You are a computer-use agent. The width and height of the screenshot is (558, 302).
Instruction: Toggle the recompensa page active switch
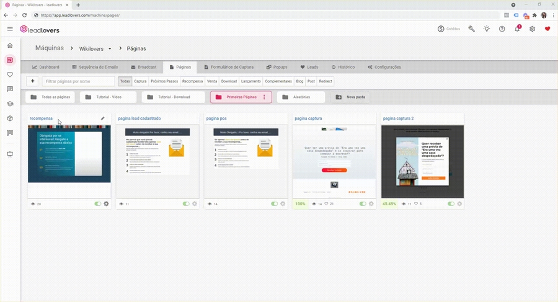tap(97, 203)
